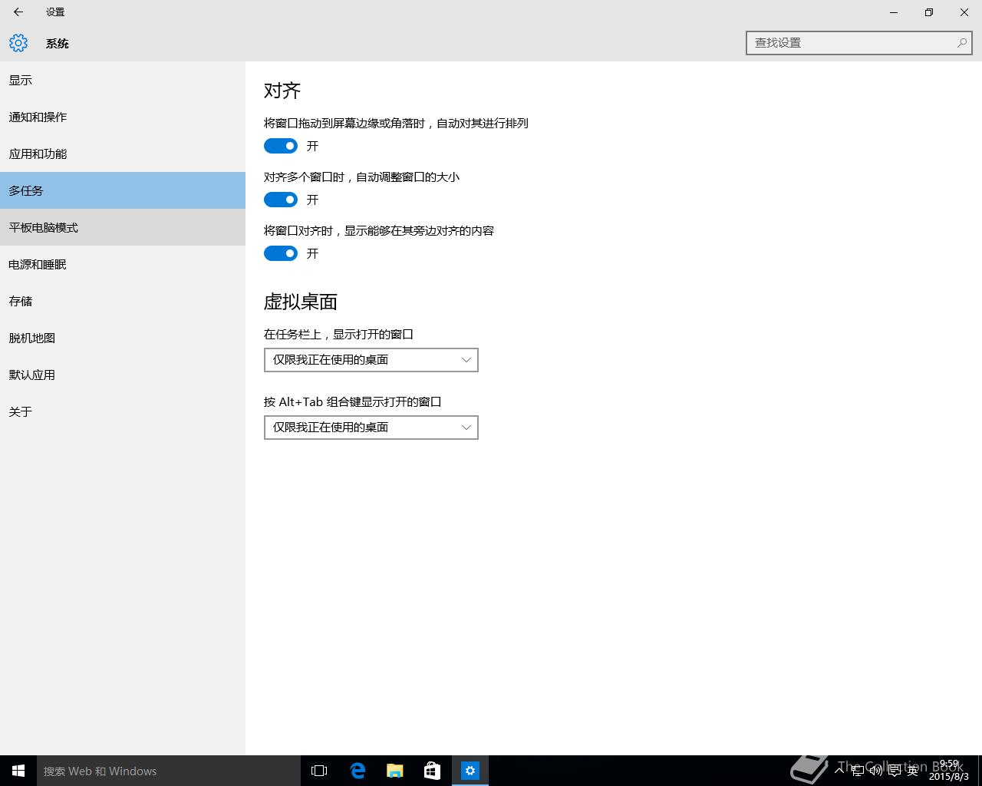Toggle auto-resize when snapping multiple windows
The image size is (982, 786).
click(x=281, y=200)
